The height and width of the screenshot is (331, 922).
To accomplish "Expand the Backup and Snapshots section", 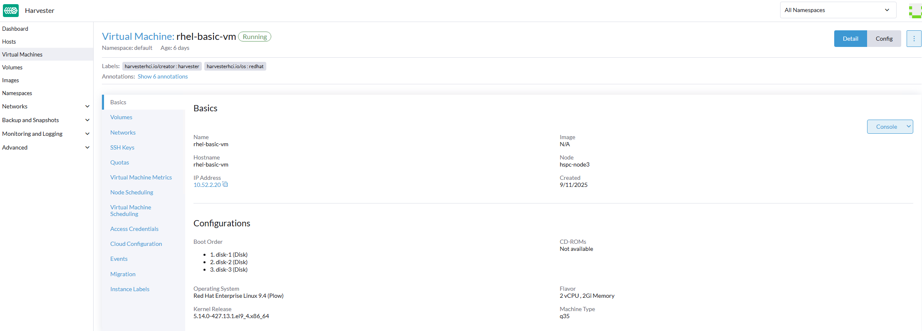I will pos(87,120).
